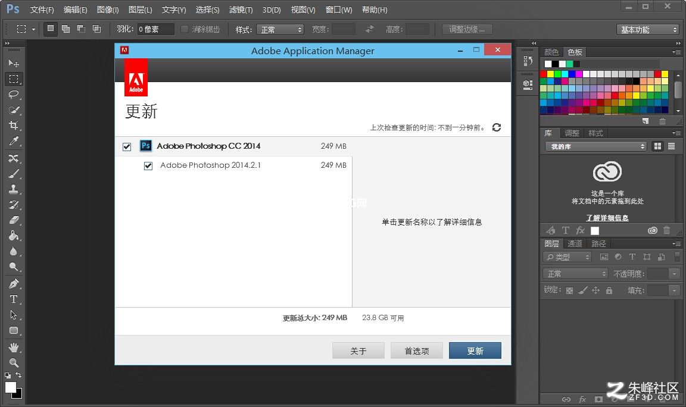The width and height of the screenshot is (686, 407).
Task: Select the Healing Brush tool
Action: point(14,158)
